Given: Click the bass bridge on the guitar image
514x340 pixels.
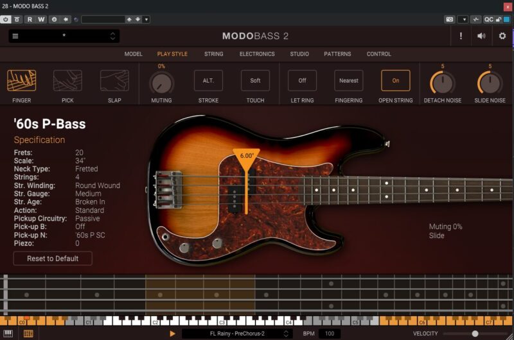Looking at the screenshot, I should pos(168,189).
